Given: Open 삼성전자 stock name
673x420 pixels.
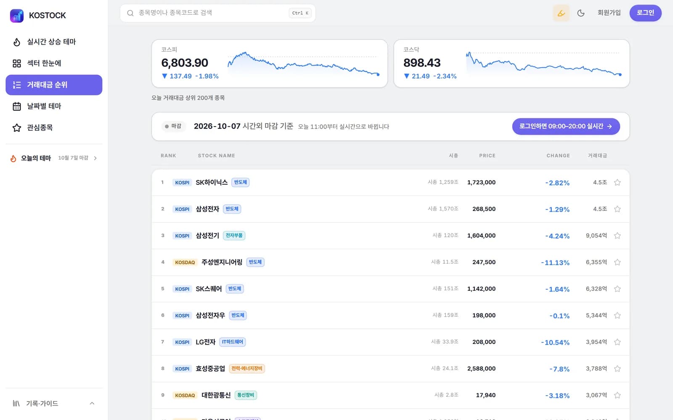Looking at the screenshot, I should pyautogui.click(x=207, y=209).
